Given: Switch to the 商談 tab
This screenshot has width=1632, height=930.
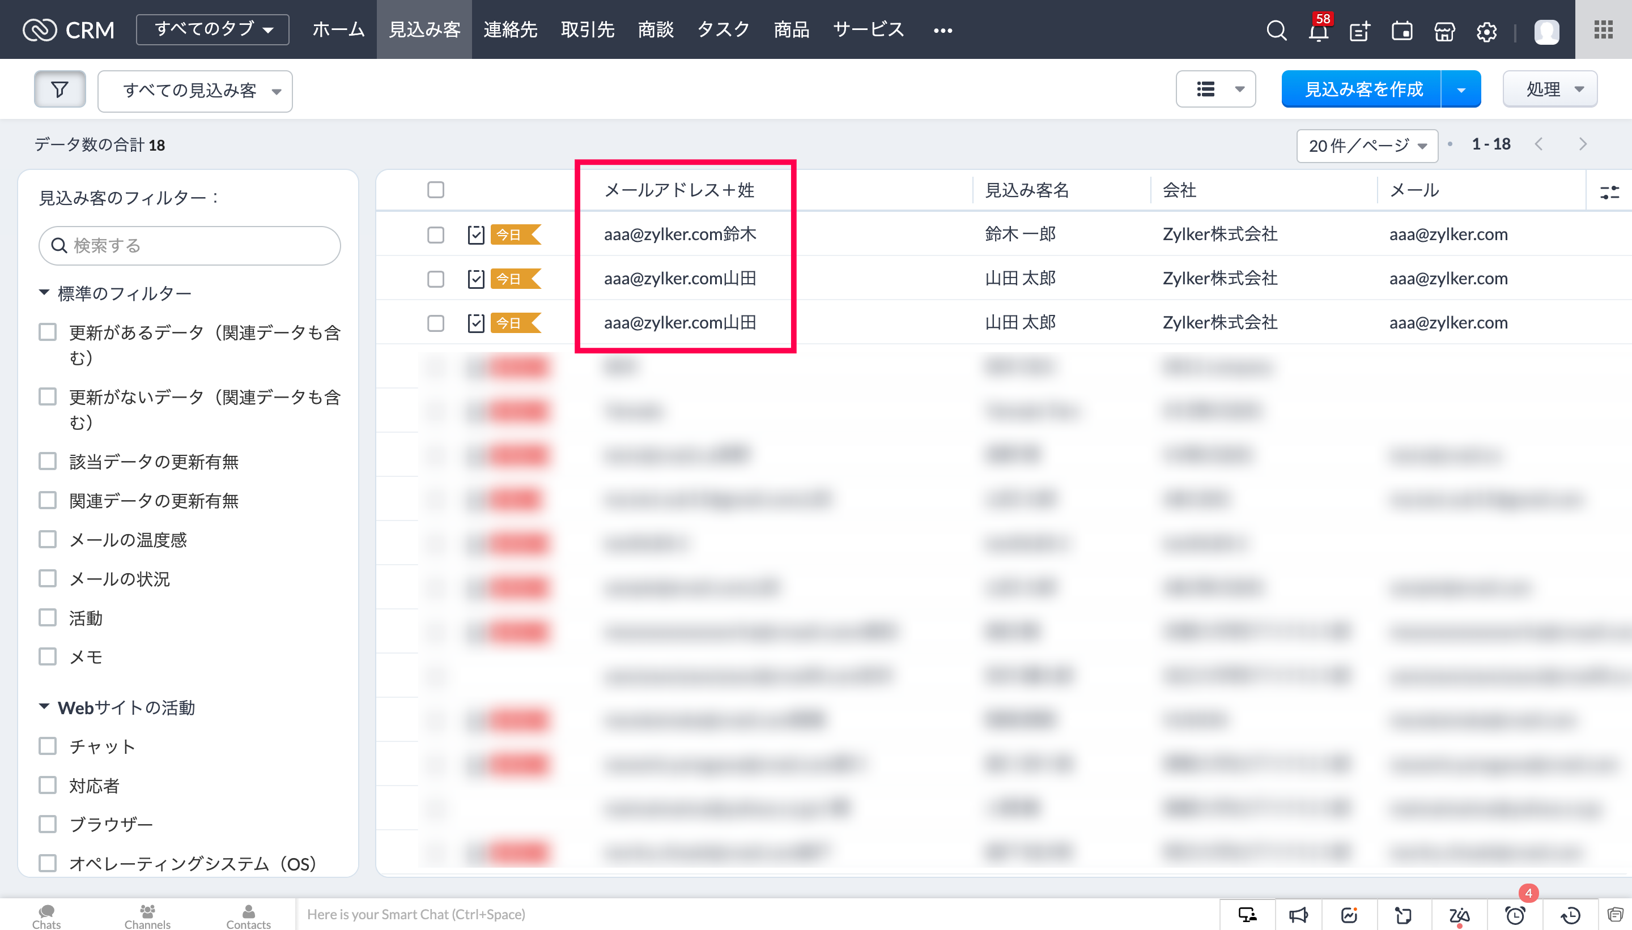Looking at the screenshot, I should tap(656, 29).
